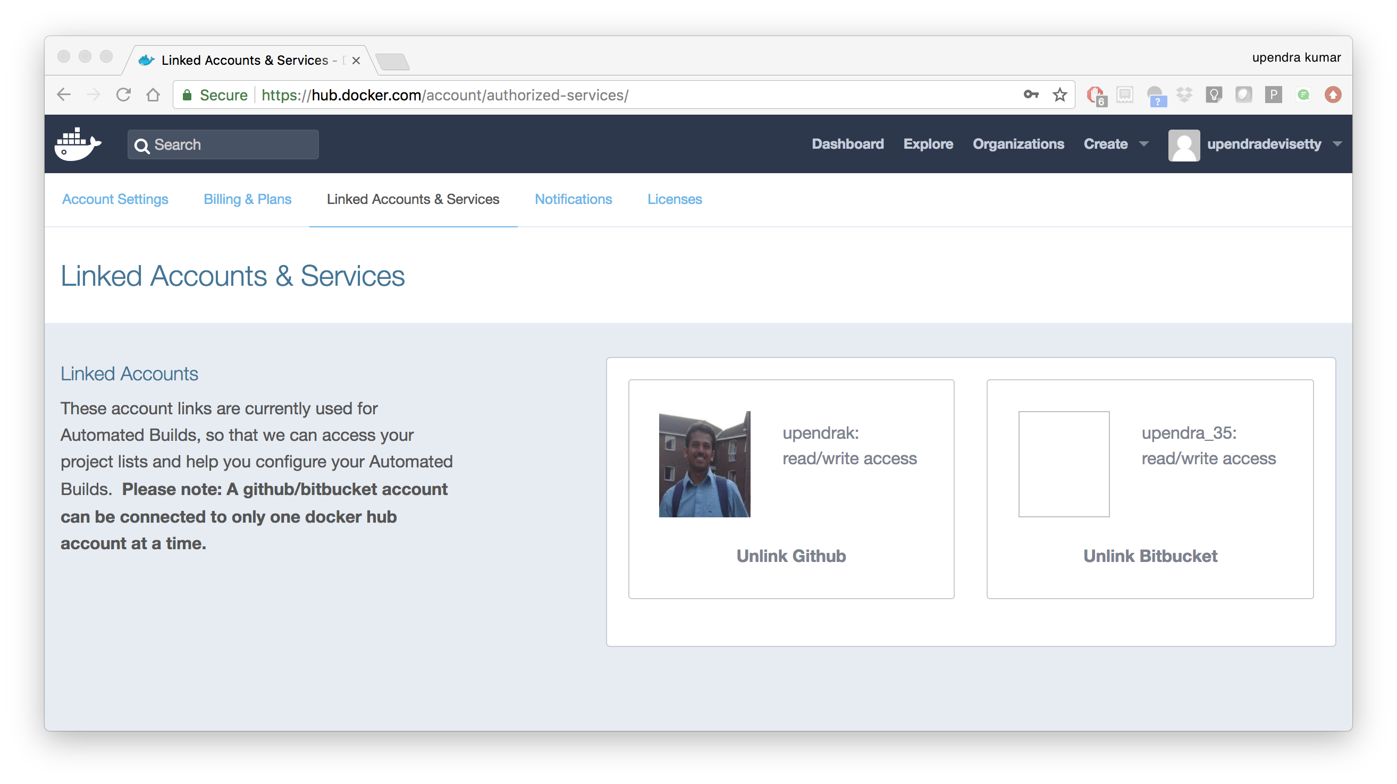
Task: Click the empty Bitbucket avatar thumbnail
Action: (x=1064, y=464)
